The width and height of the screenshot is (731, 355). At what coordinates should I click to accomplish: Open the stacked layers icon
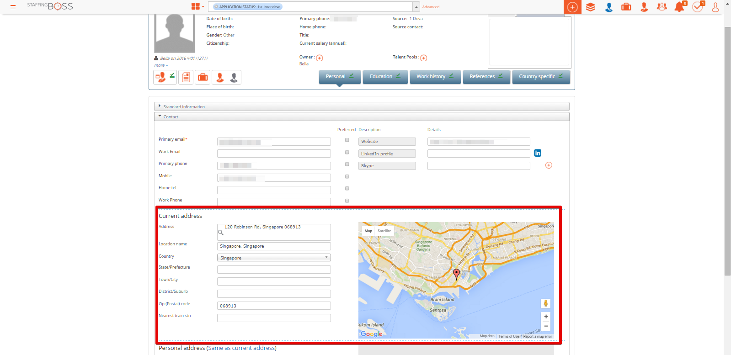(591, 7)
